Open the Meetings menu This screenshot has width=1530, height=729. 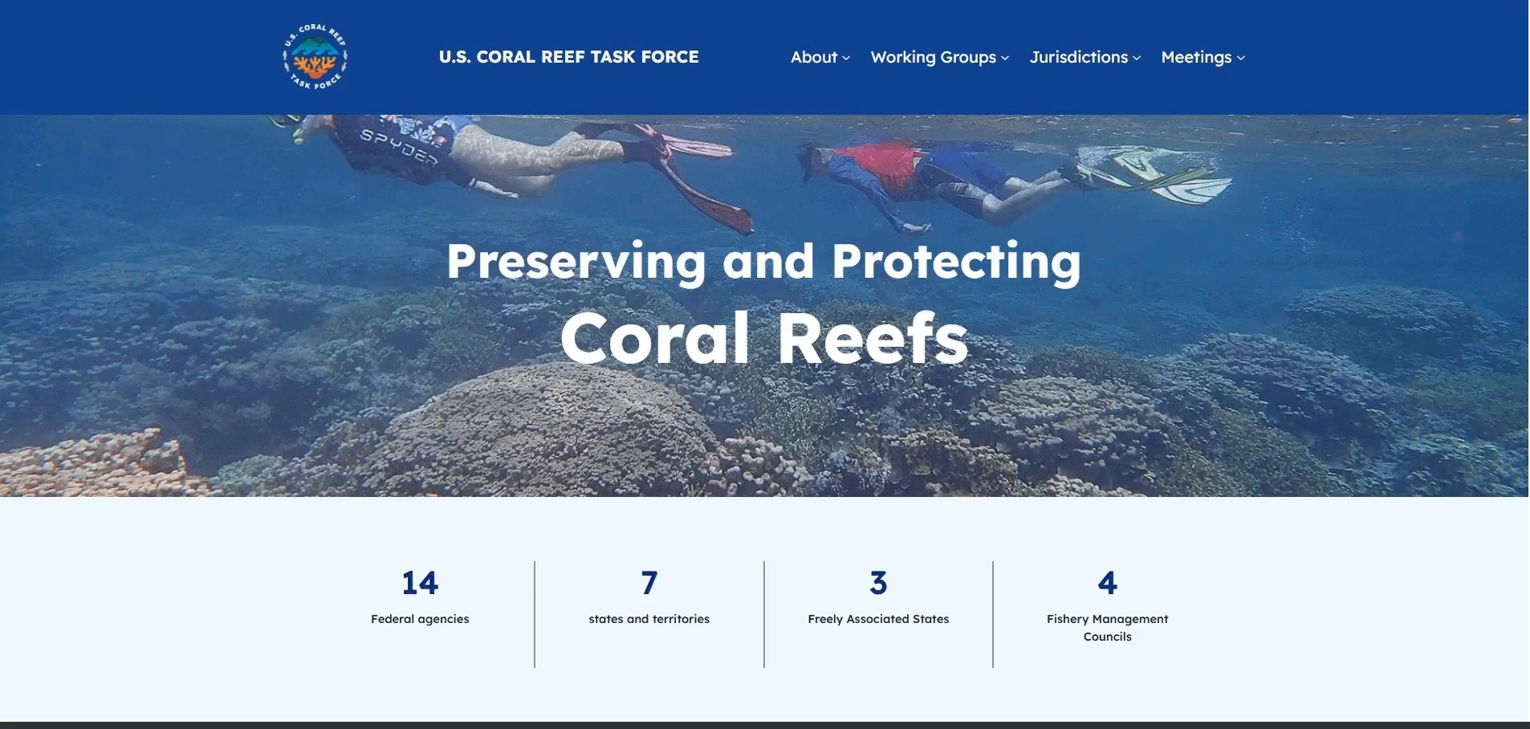pyautogui.click(x=1196, y=57)
